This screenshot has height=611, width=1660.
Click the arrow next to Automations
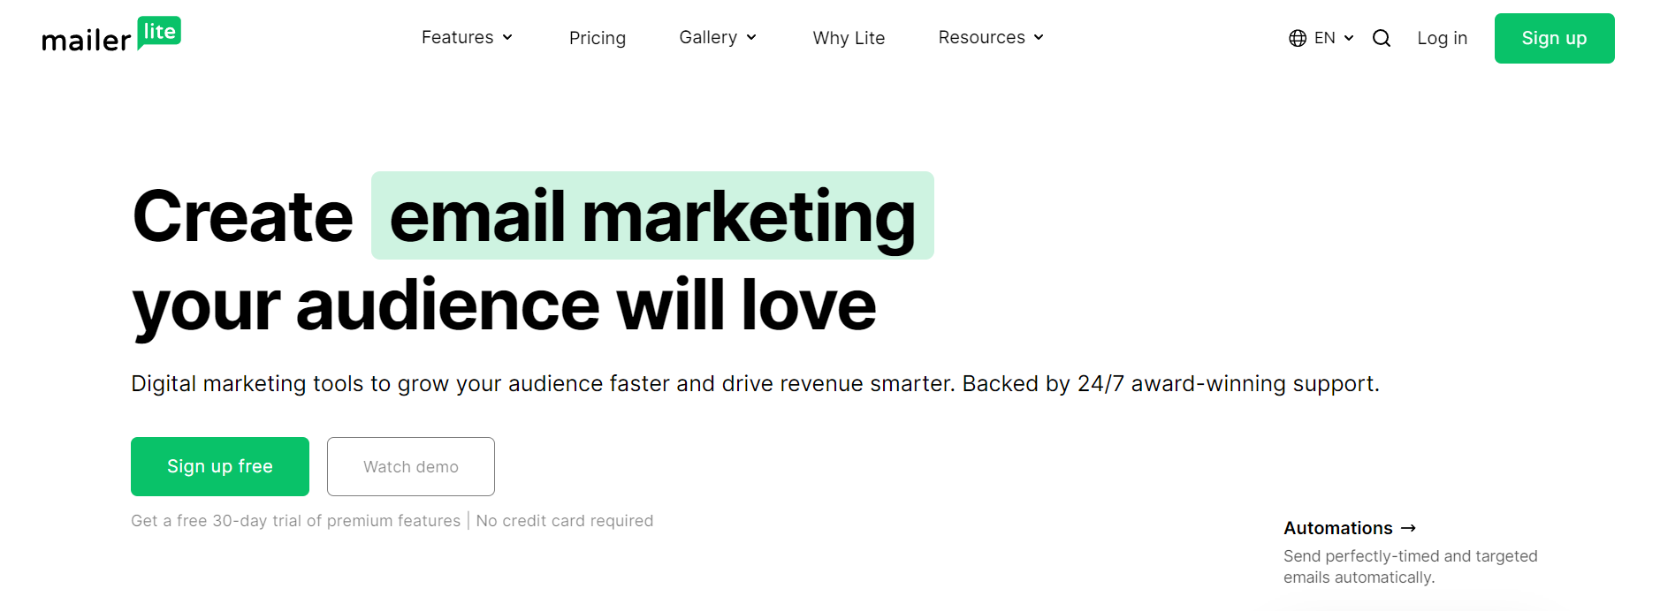(x=1409, y=528)
